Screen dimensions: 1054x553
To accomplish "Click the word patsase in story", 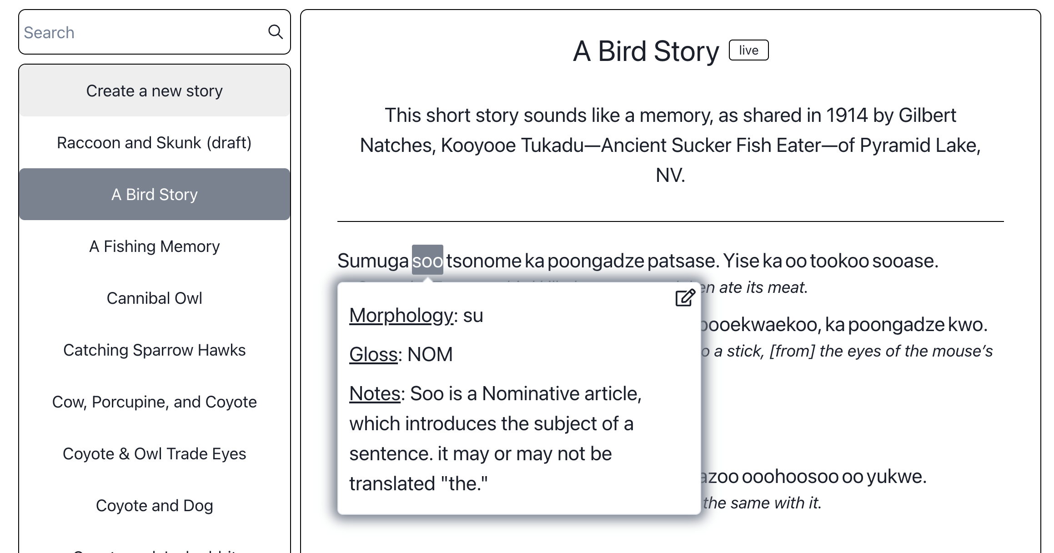I will (x=683, y=261).
